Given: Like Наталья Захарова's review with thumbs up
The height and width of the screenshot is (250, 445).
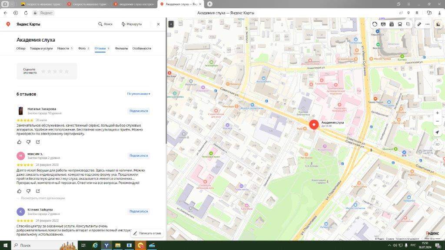Looking at the screenshot, I should (19, 142).
